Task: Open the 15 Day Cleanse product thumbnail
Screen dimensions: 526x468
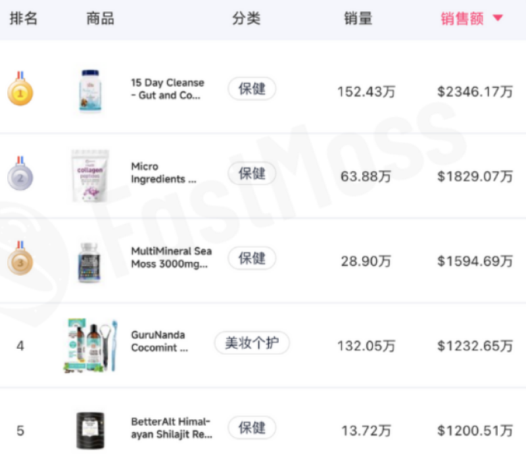Action: [x=89, y=91]
